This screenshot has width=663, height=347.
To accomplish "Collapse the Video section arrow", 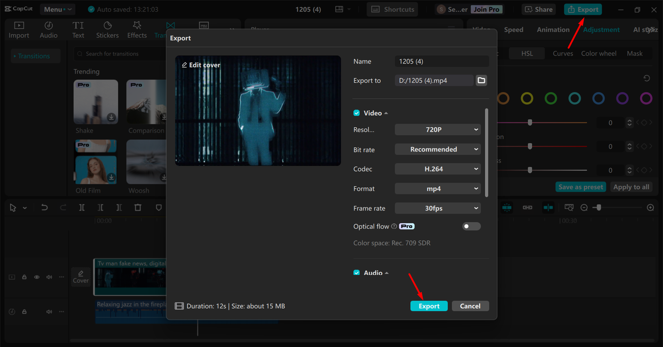I will pos(386,113).
